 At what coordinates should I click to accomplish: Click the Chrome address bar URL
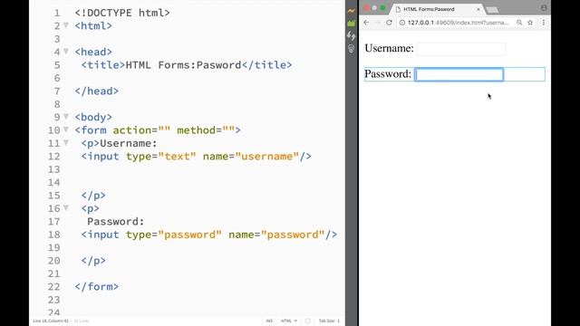point(458,23)
